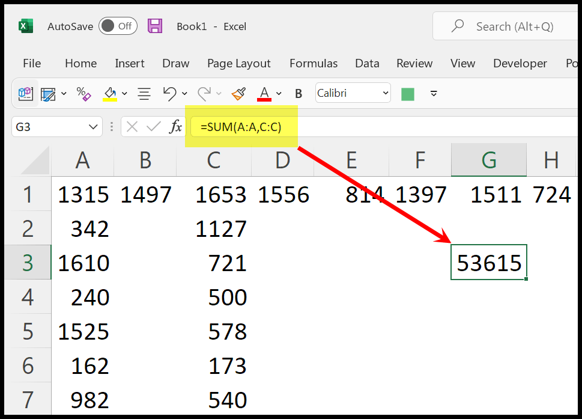Click the percent eraser clear-format icon
582x419 pixels.
84,94
